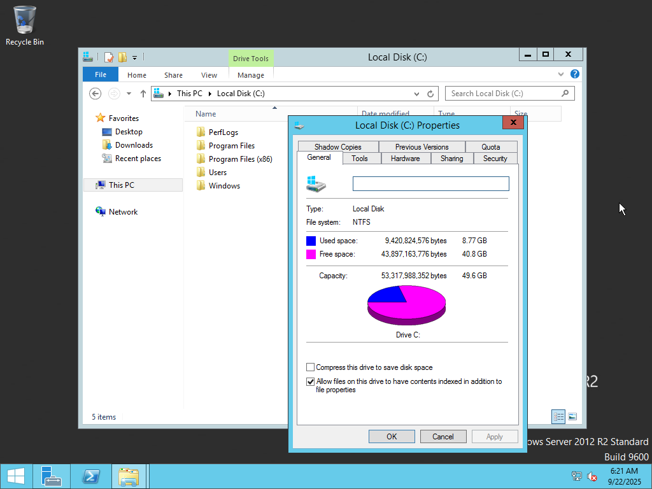Click the Cancel button in Properties dialog
652x489 pixels.
click(x=443, y=436)
